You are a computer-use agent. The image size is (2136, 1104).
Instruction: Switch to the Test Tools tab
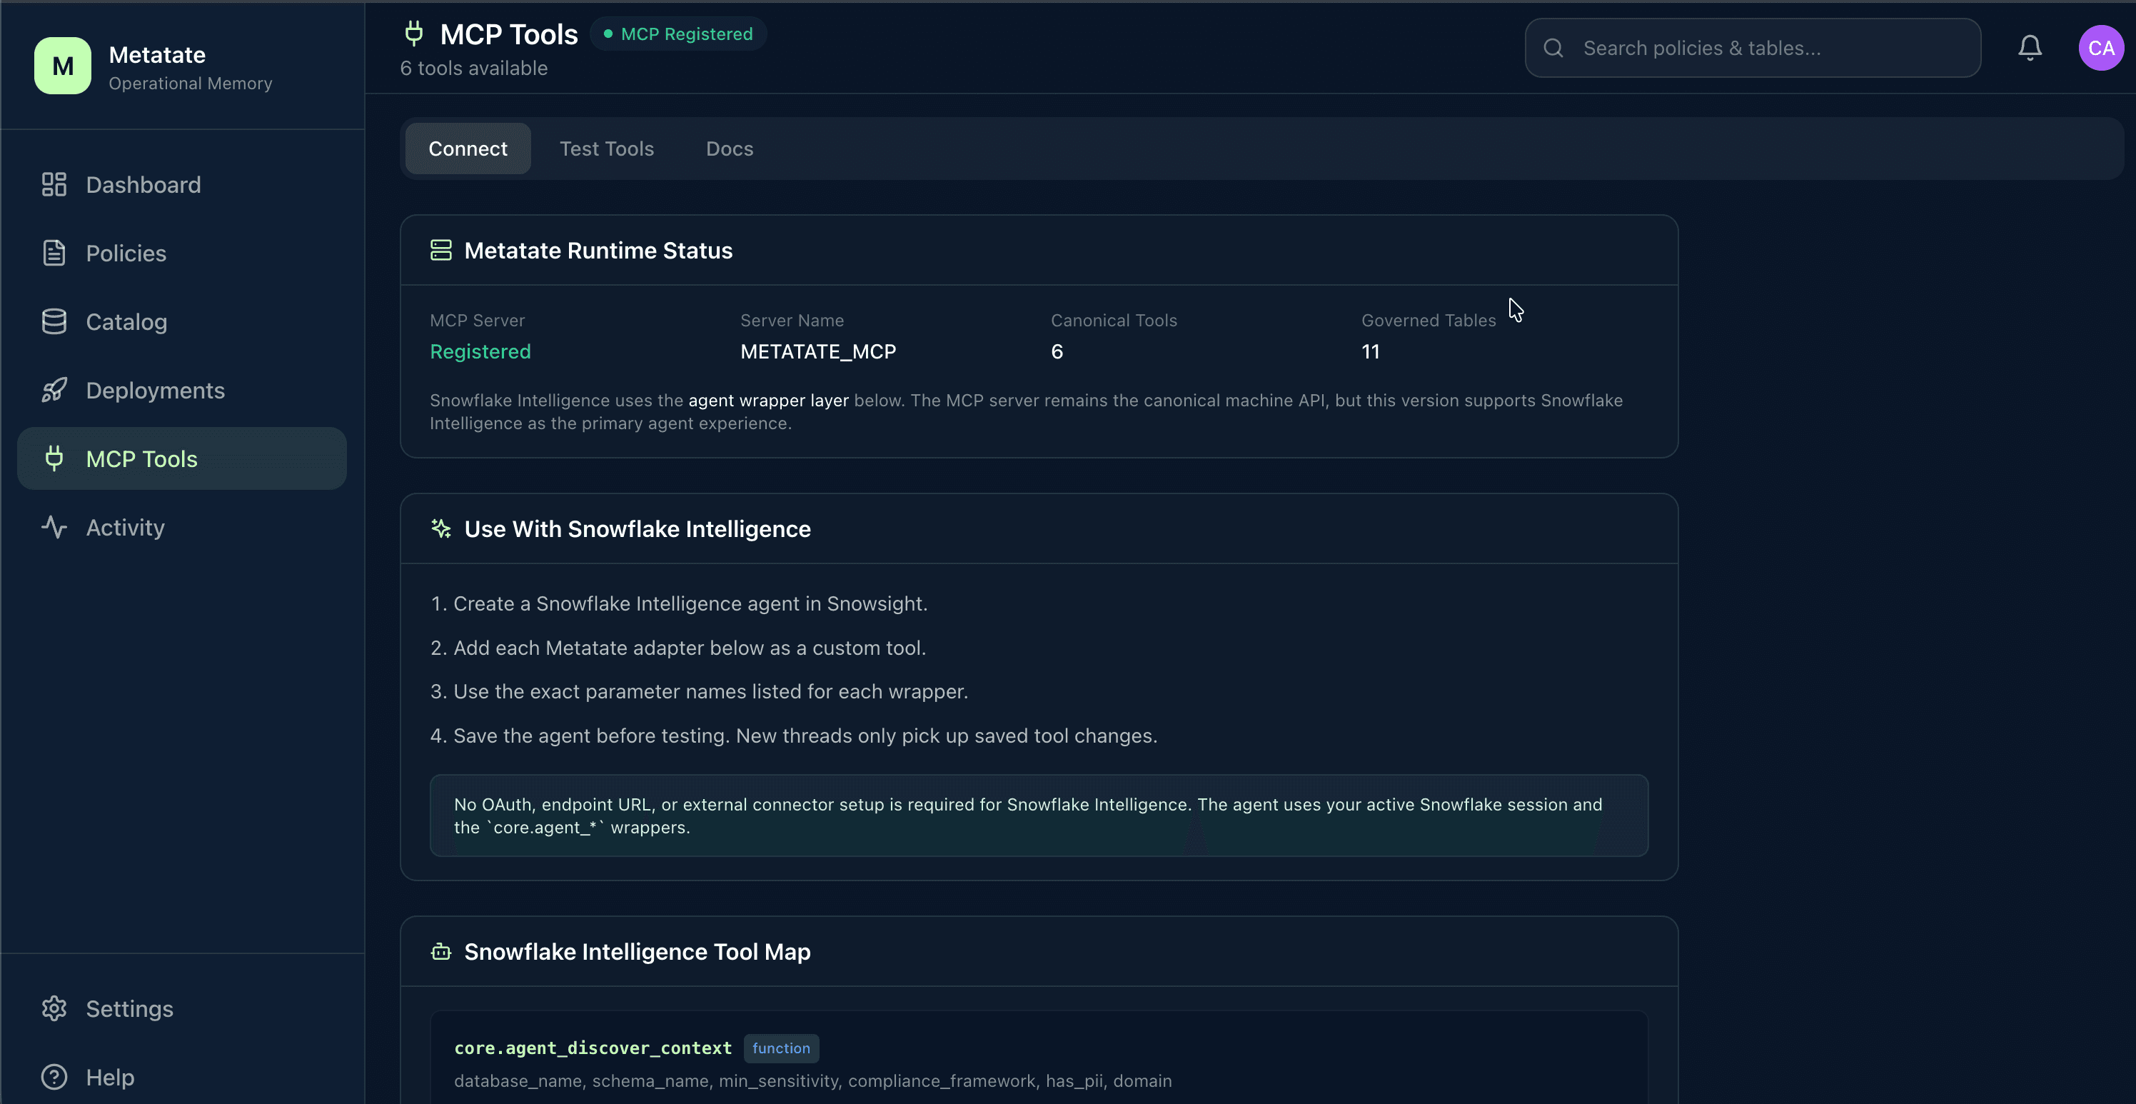(x=607, y=149)
